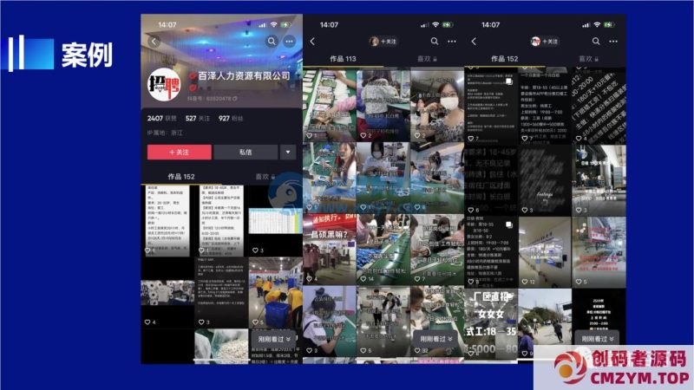Open white pellets thumbnail on left phone
The image size is (694, 390).
click(221, 347)
